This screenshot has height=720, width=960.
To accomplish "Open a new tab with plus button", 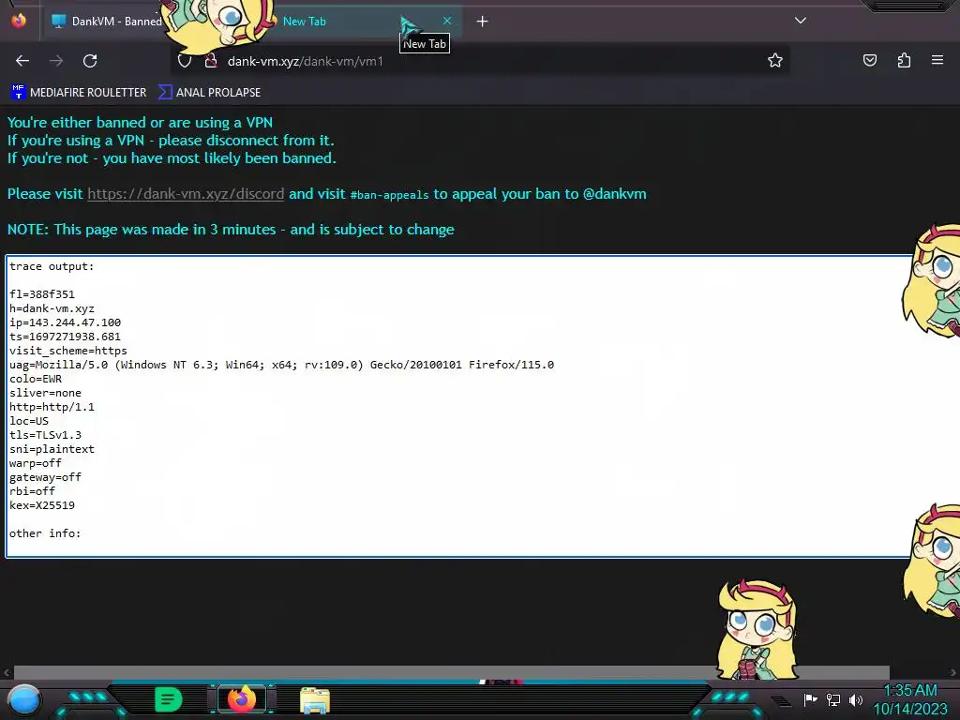I will (x=483, y=22).
